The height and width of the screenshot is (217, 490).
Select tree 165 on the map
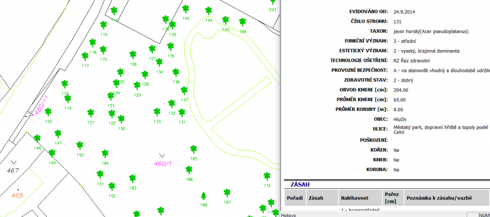193,149
